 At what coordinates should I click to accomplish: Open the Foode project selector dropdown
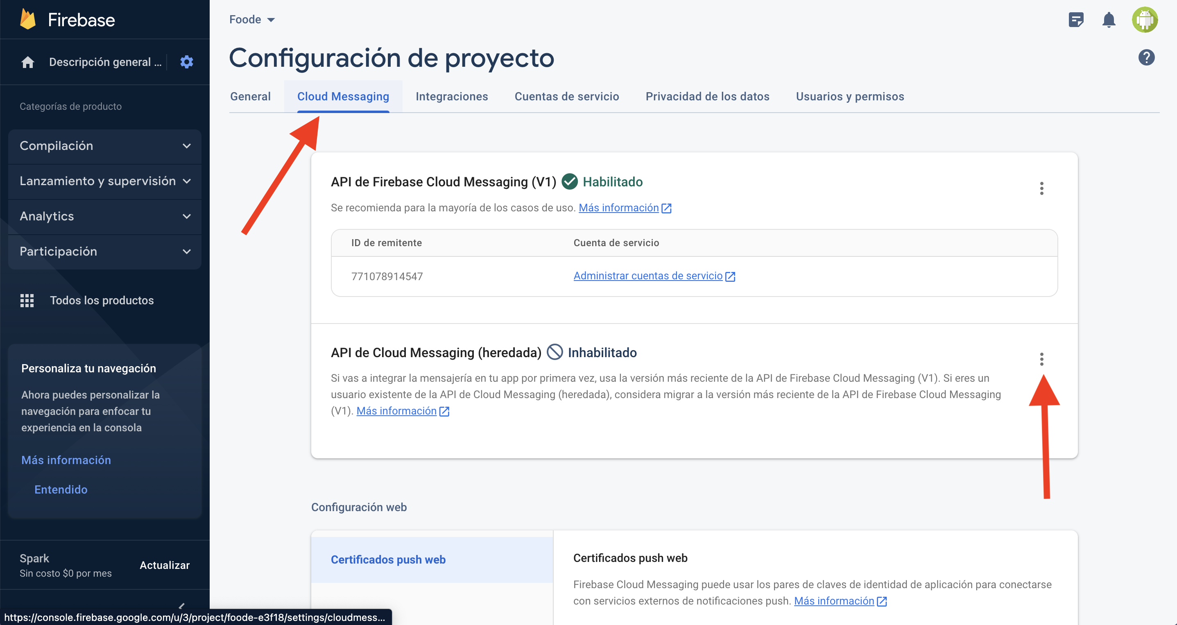click(x=252, y=20)
